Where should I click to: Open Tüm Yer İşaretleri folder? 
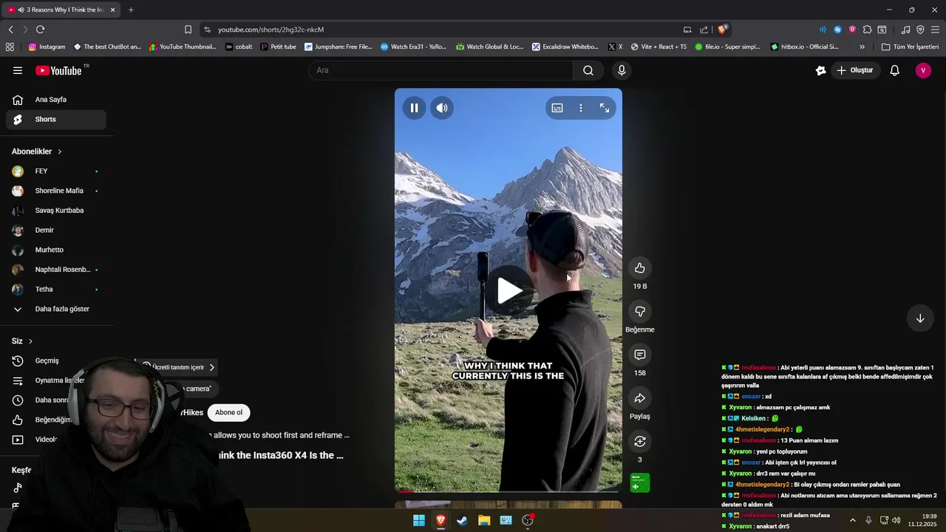910,47
